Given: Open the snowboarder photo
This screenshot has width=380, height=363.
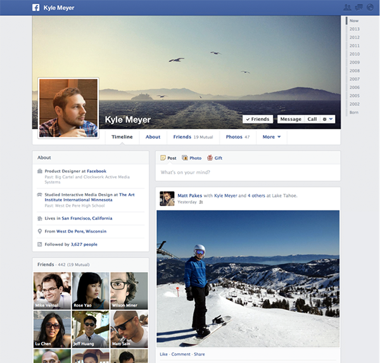Looking at the screenshot, I should [x=248, y=279].
